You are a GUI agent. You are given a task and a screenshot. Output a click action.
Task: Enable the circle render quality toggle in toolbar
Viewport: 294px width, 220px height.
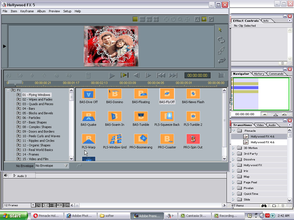pyautogui.click(x=204, y=19)
